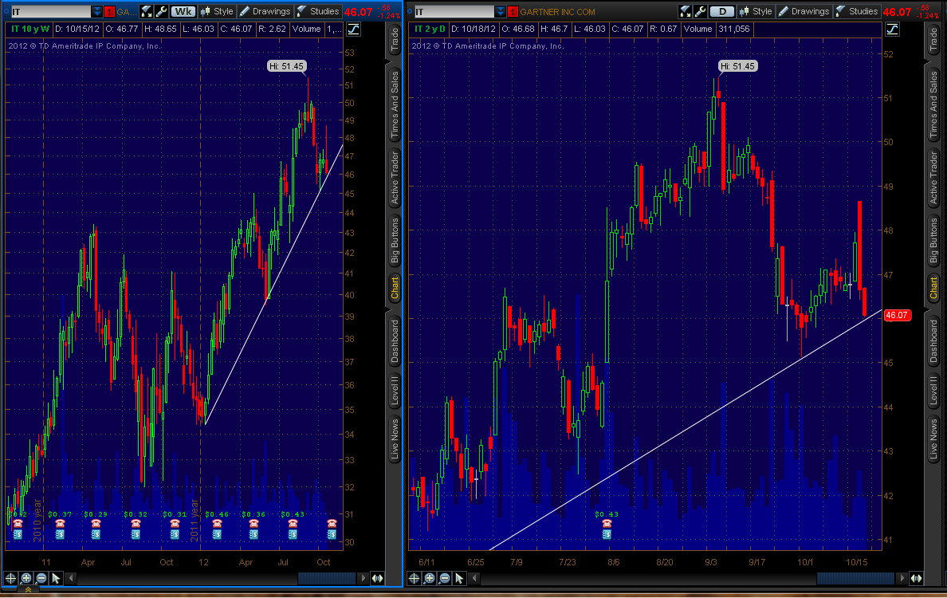The width and height of the screenshot is (947, 598).
Task: Click the right chart's red '1' alert icon
Action: pos(513,11)
